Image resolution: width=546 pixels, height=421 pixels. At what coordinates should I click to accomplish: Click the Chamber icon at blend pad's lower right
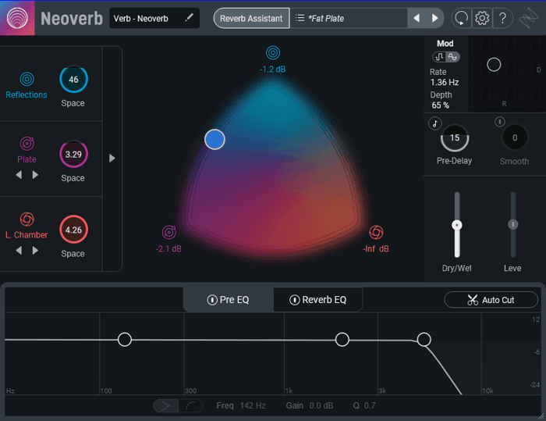click(376, 232)
